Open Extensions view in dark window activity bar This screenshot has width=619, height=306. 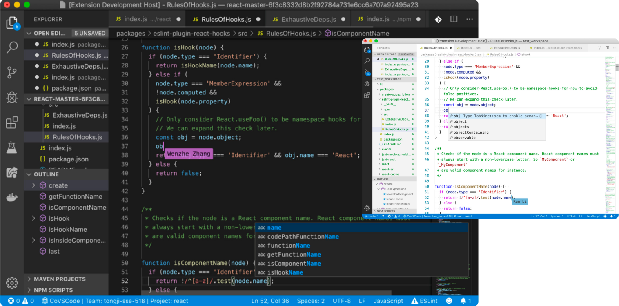pyautogui.click(x=12, y=122)
